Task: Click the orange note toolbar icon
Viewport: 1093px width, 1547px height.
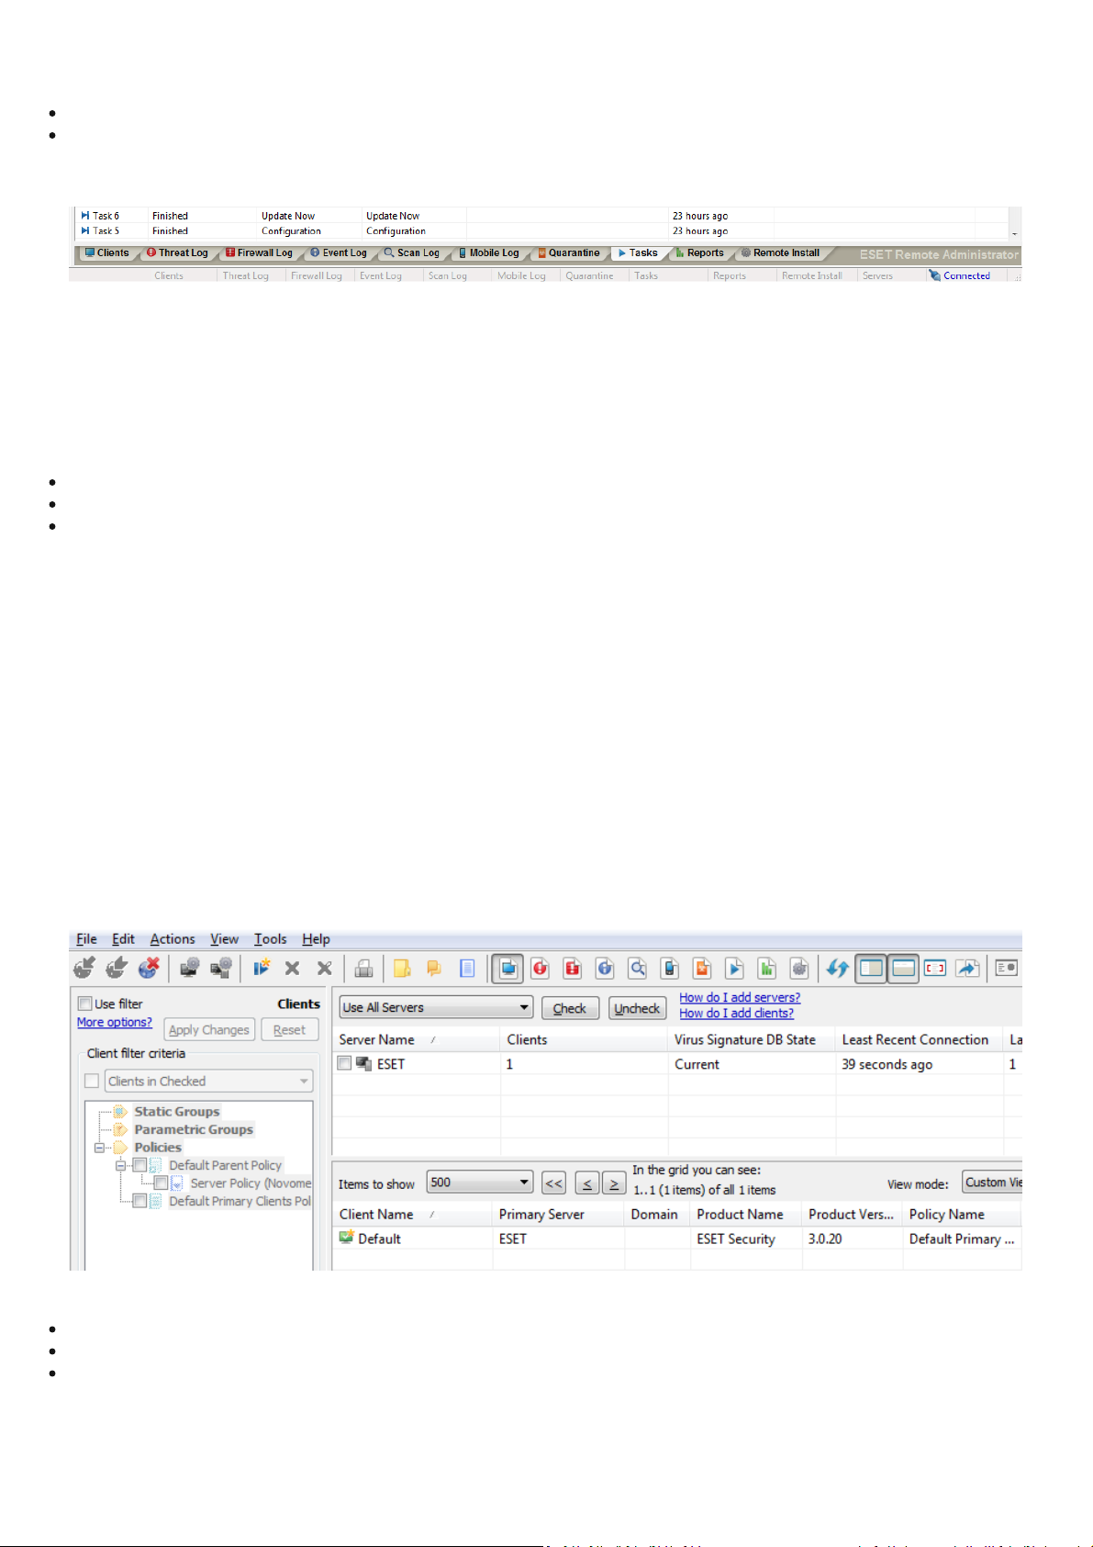Action: coord(434,968)
